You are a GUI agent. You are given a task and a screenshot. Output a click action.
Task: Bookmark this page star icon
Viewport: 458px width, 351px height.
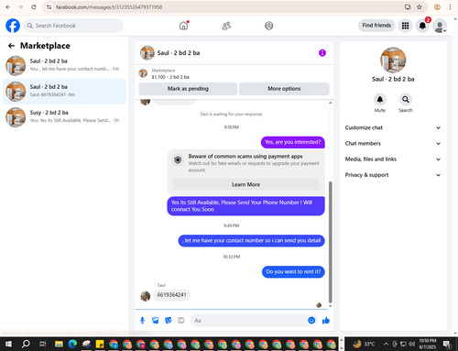[420, 7]
